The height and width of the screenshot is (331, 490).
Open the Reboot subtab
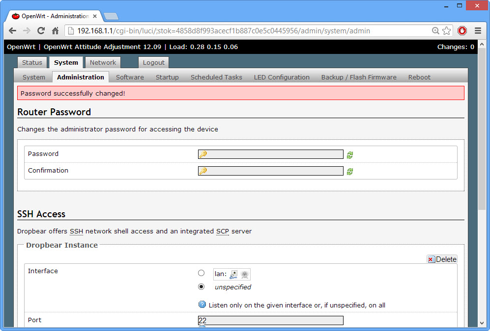point(419,77)
